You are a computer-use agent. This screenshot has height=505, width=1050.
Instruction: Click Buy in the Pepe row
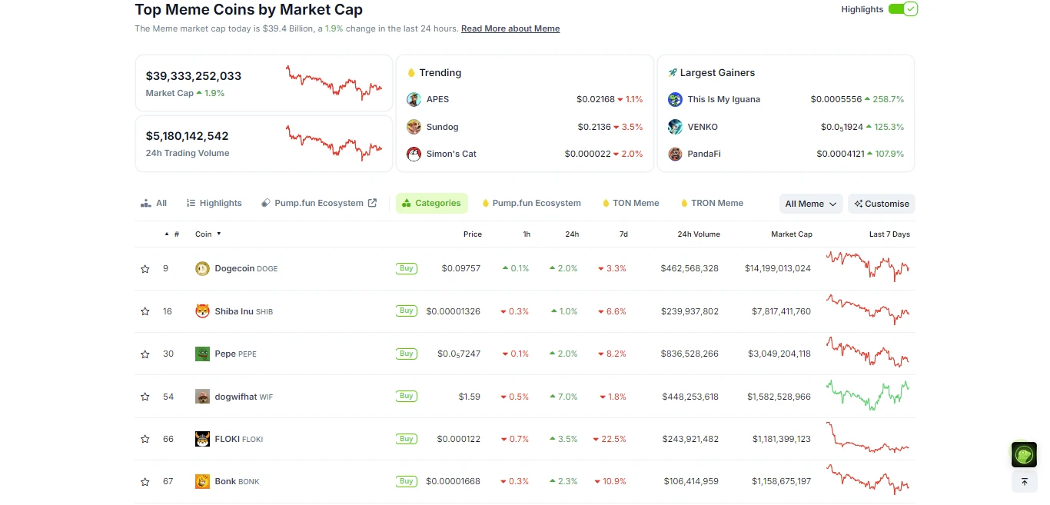click(407, 354)
